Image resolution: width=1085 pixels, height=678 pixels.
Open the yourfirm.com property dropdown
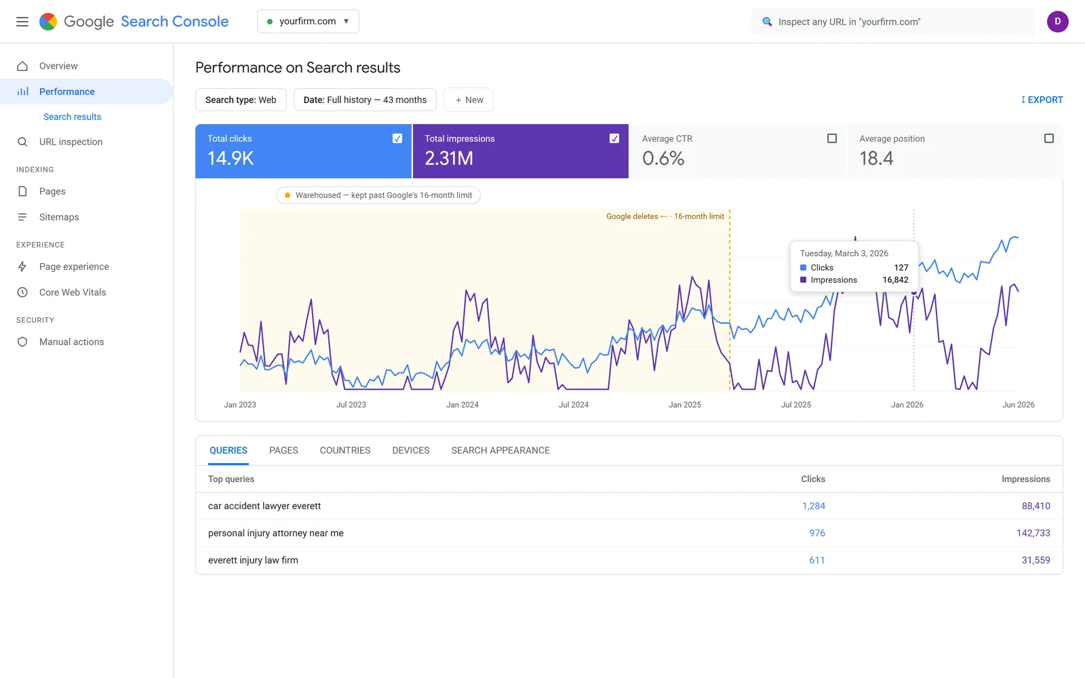[308, 21]
